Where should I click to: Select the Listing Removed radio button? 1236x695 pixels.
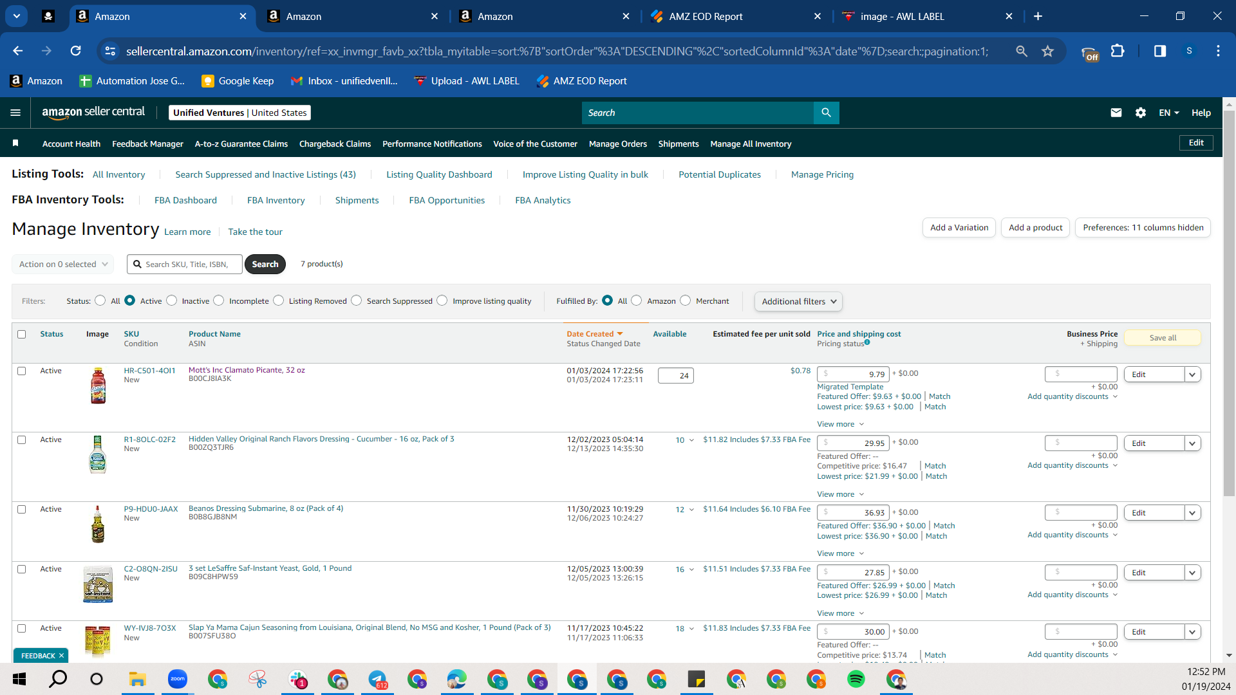coord(278,301)
